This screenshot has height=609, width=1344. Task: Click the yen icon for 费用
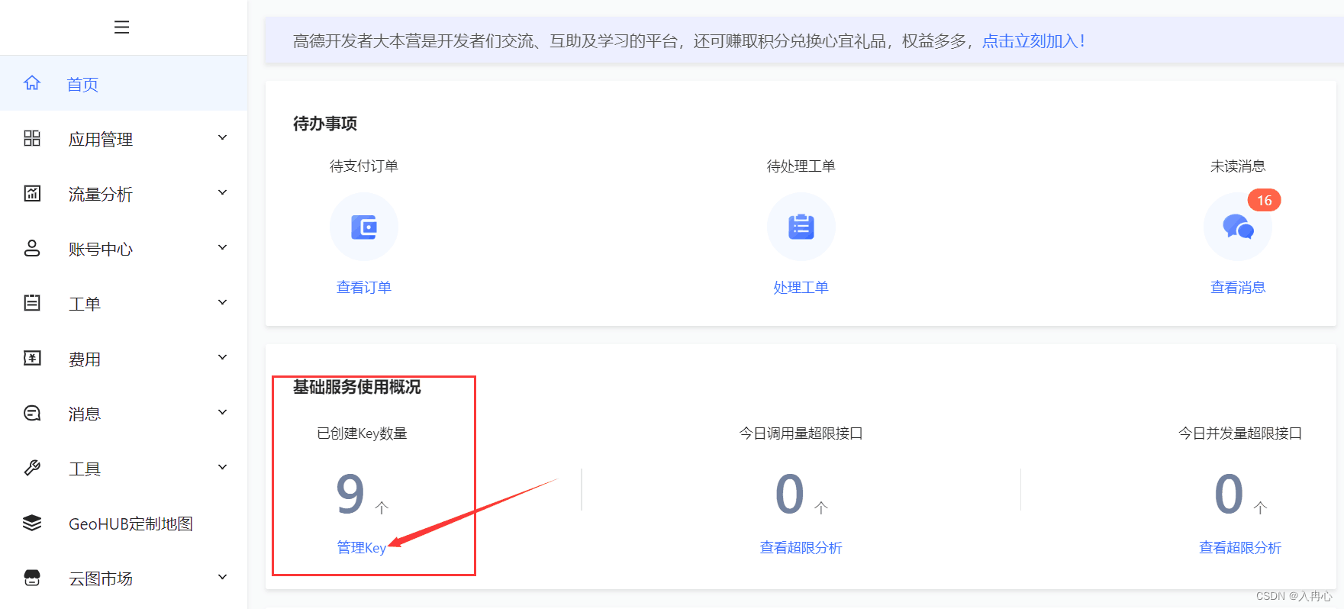tap(32, 358)
